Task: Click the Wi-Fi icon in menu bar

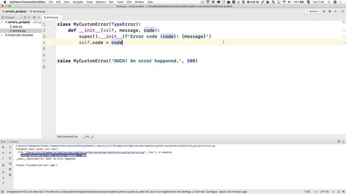Action: tap(284, 2)
